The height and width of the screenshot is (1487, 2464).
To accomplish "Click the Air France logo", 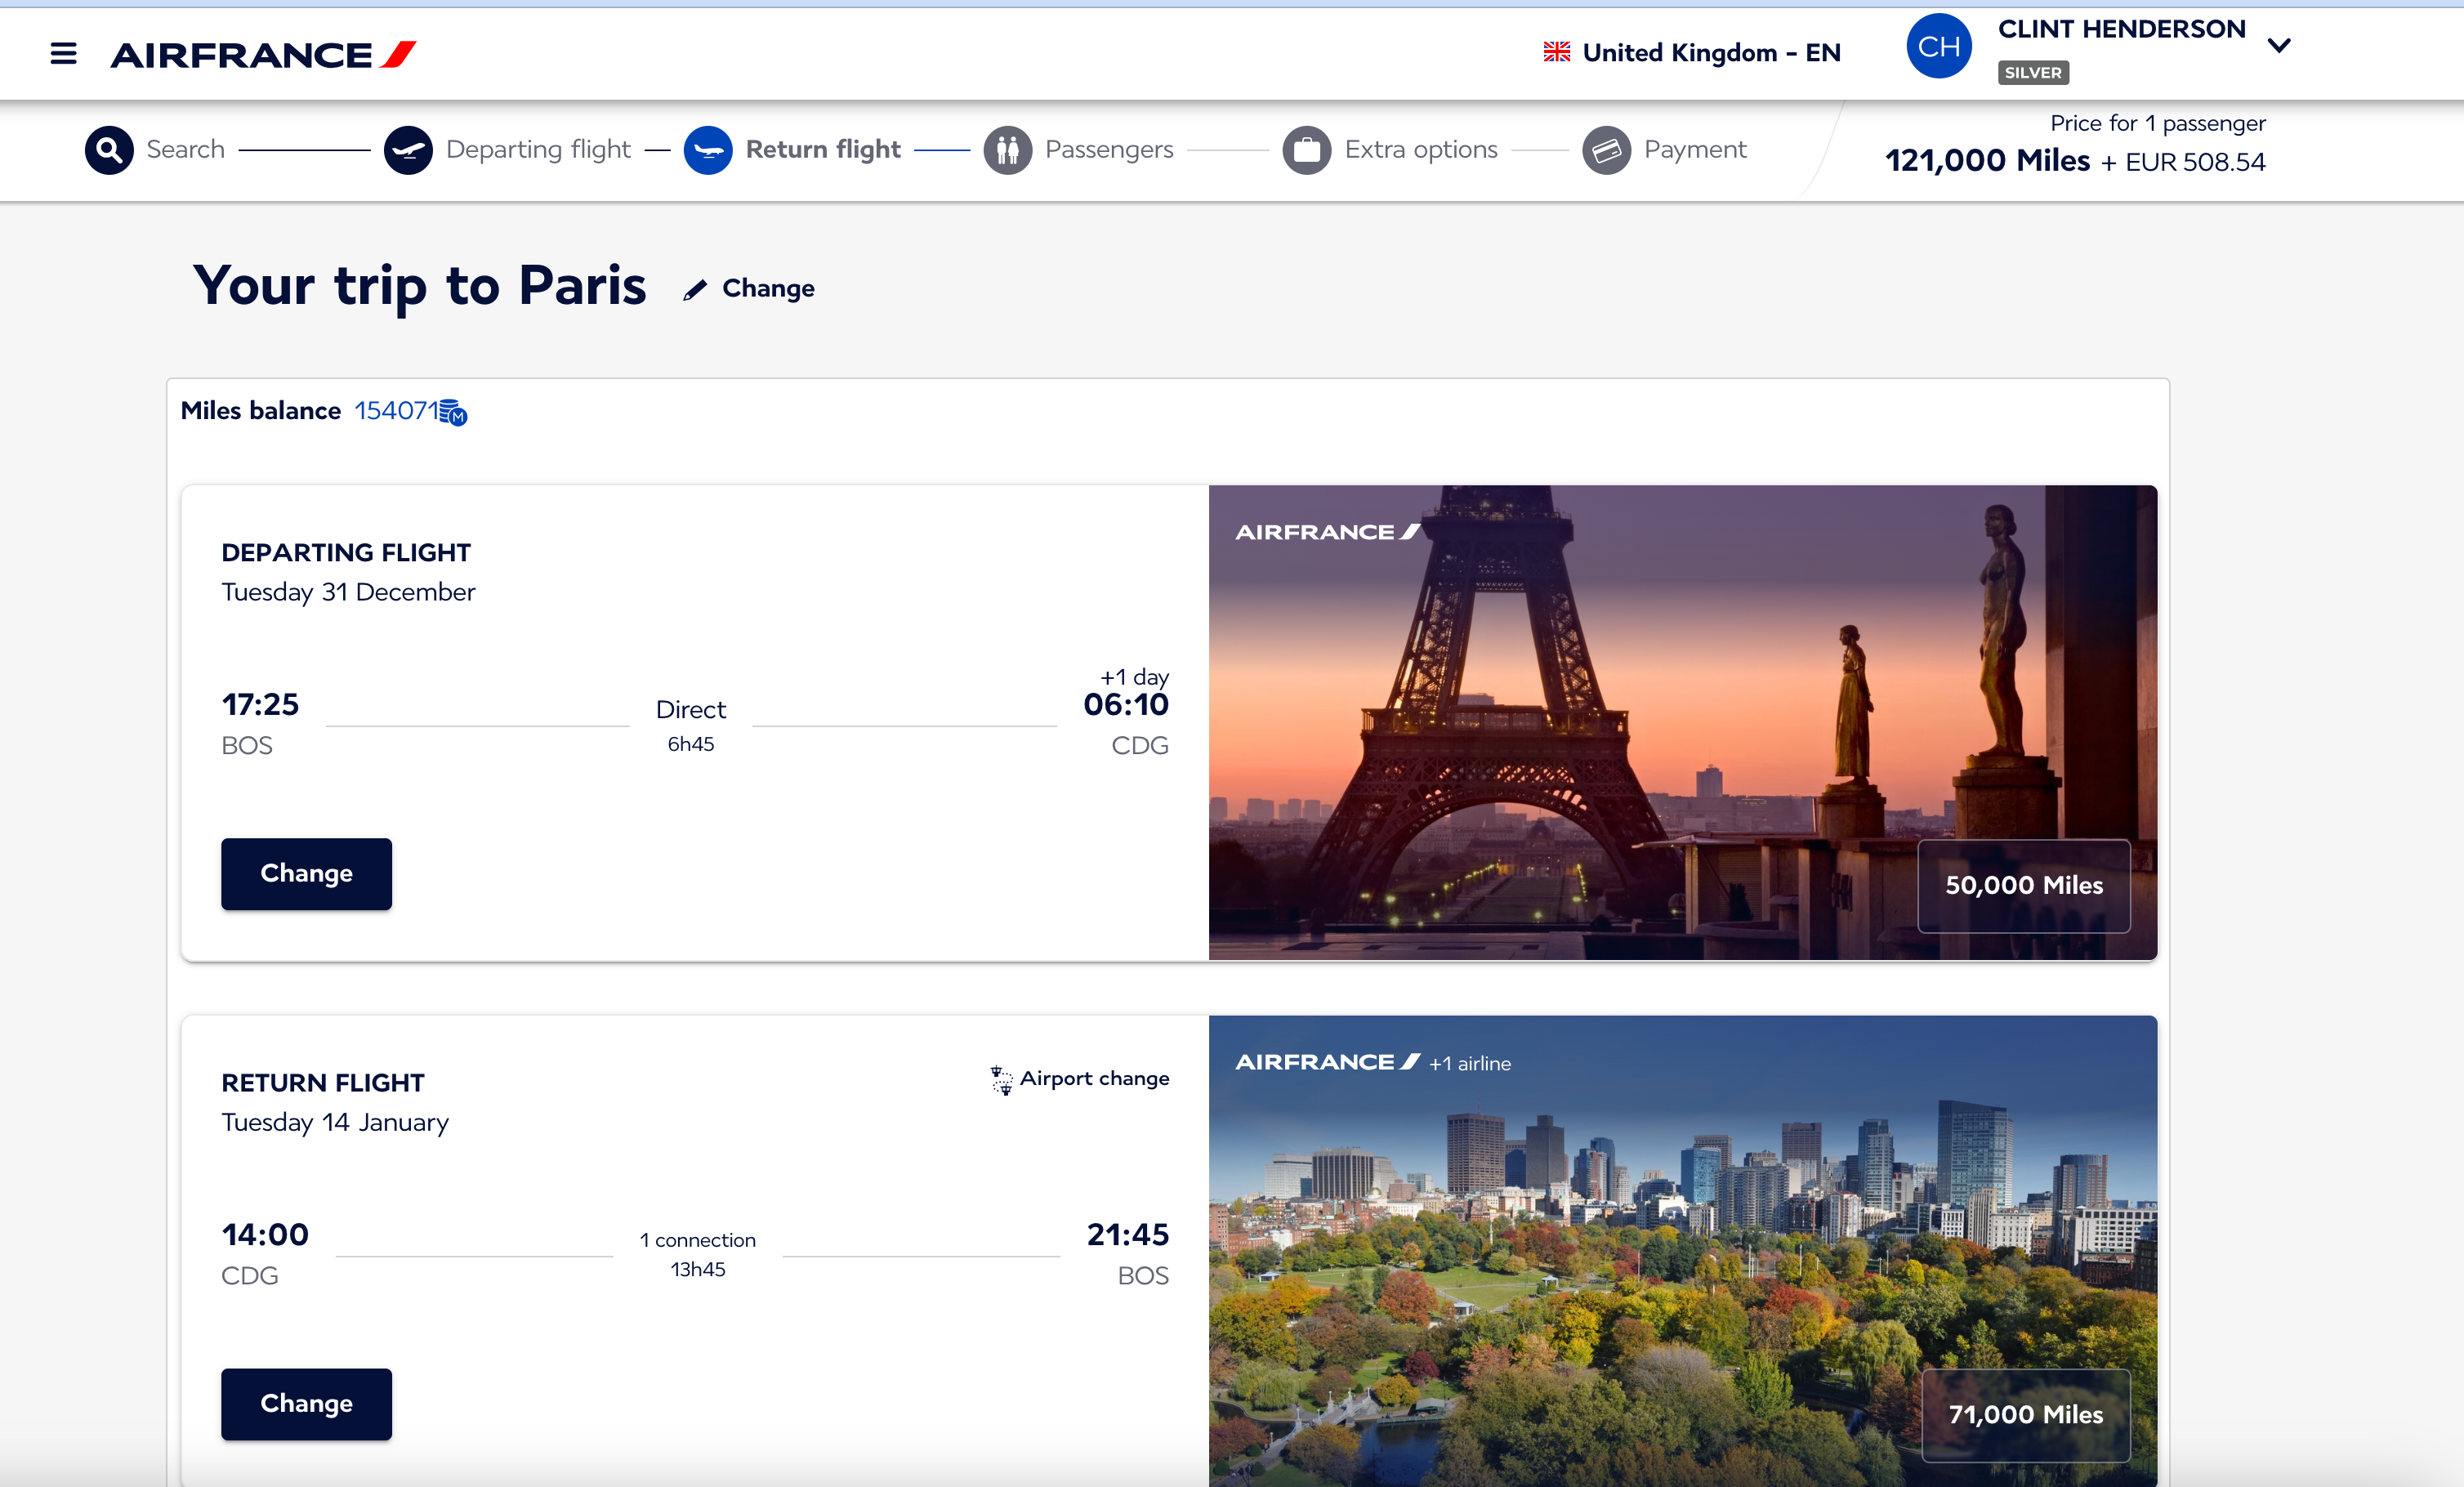I will point(263,54).
